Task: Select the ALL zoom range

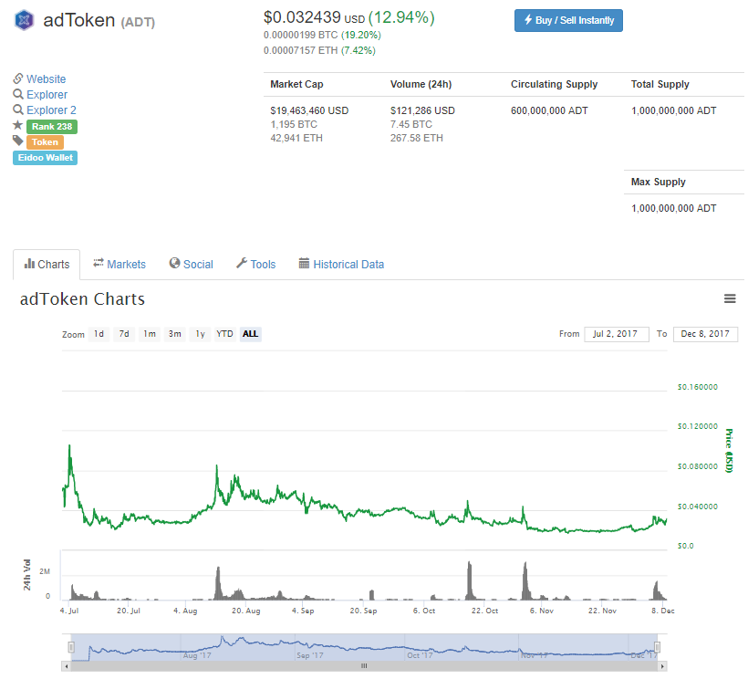Action: 251,334
